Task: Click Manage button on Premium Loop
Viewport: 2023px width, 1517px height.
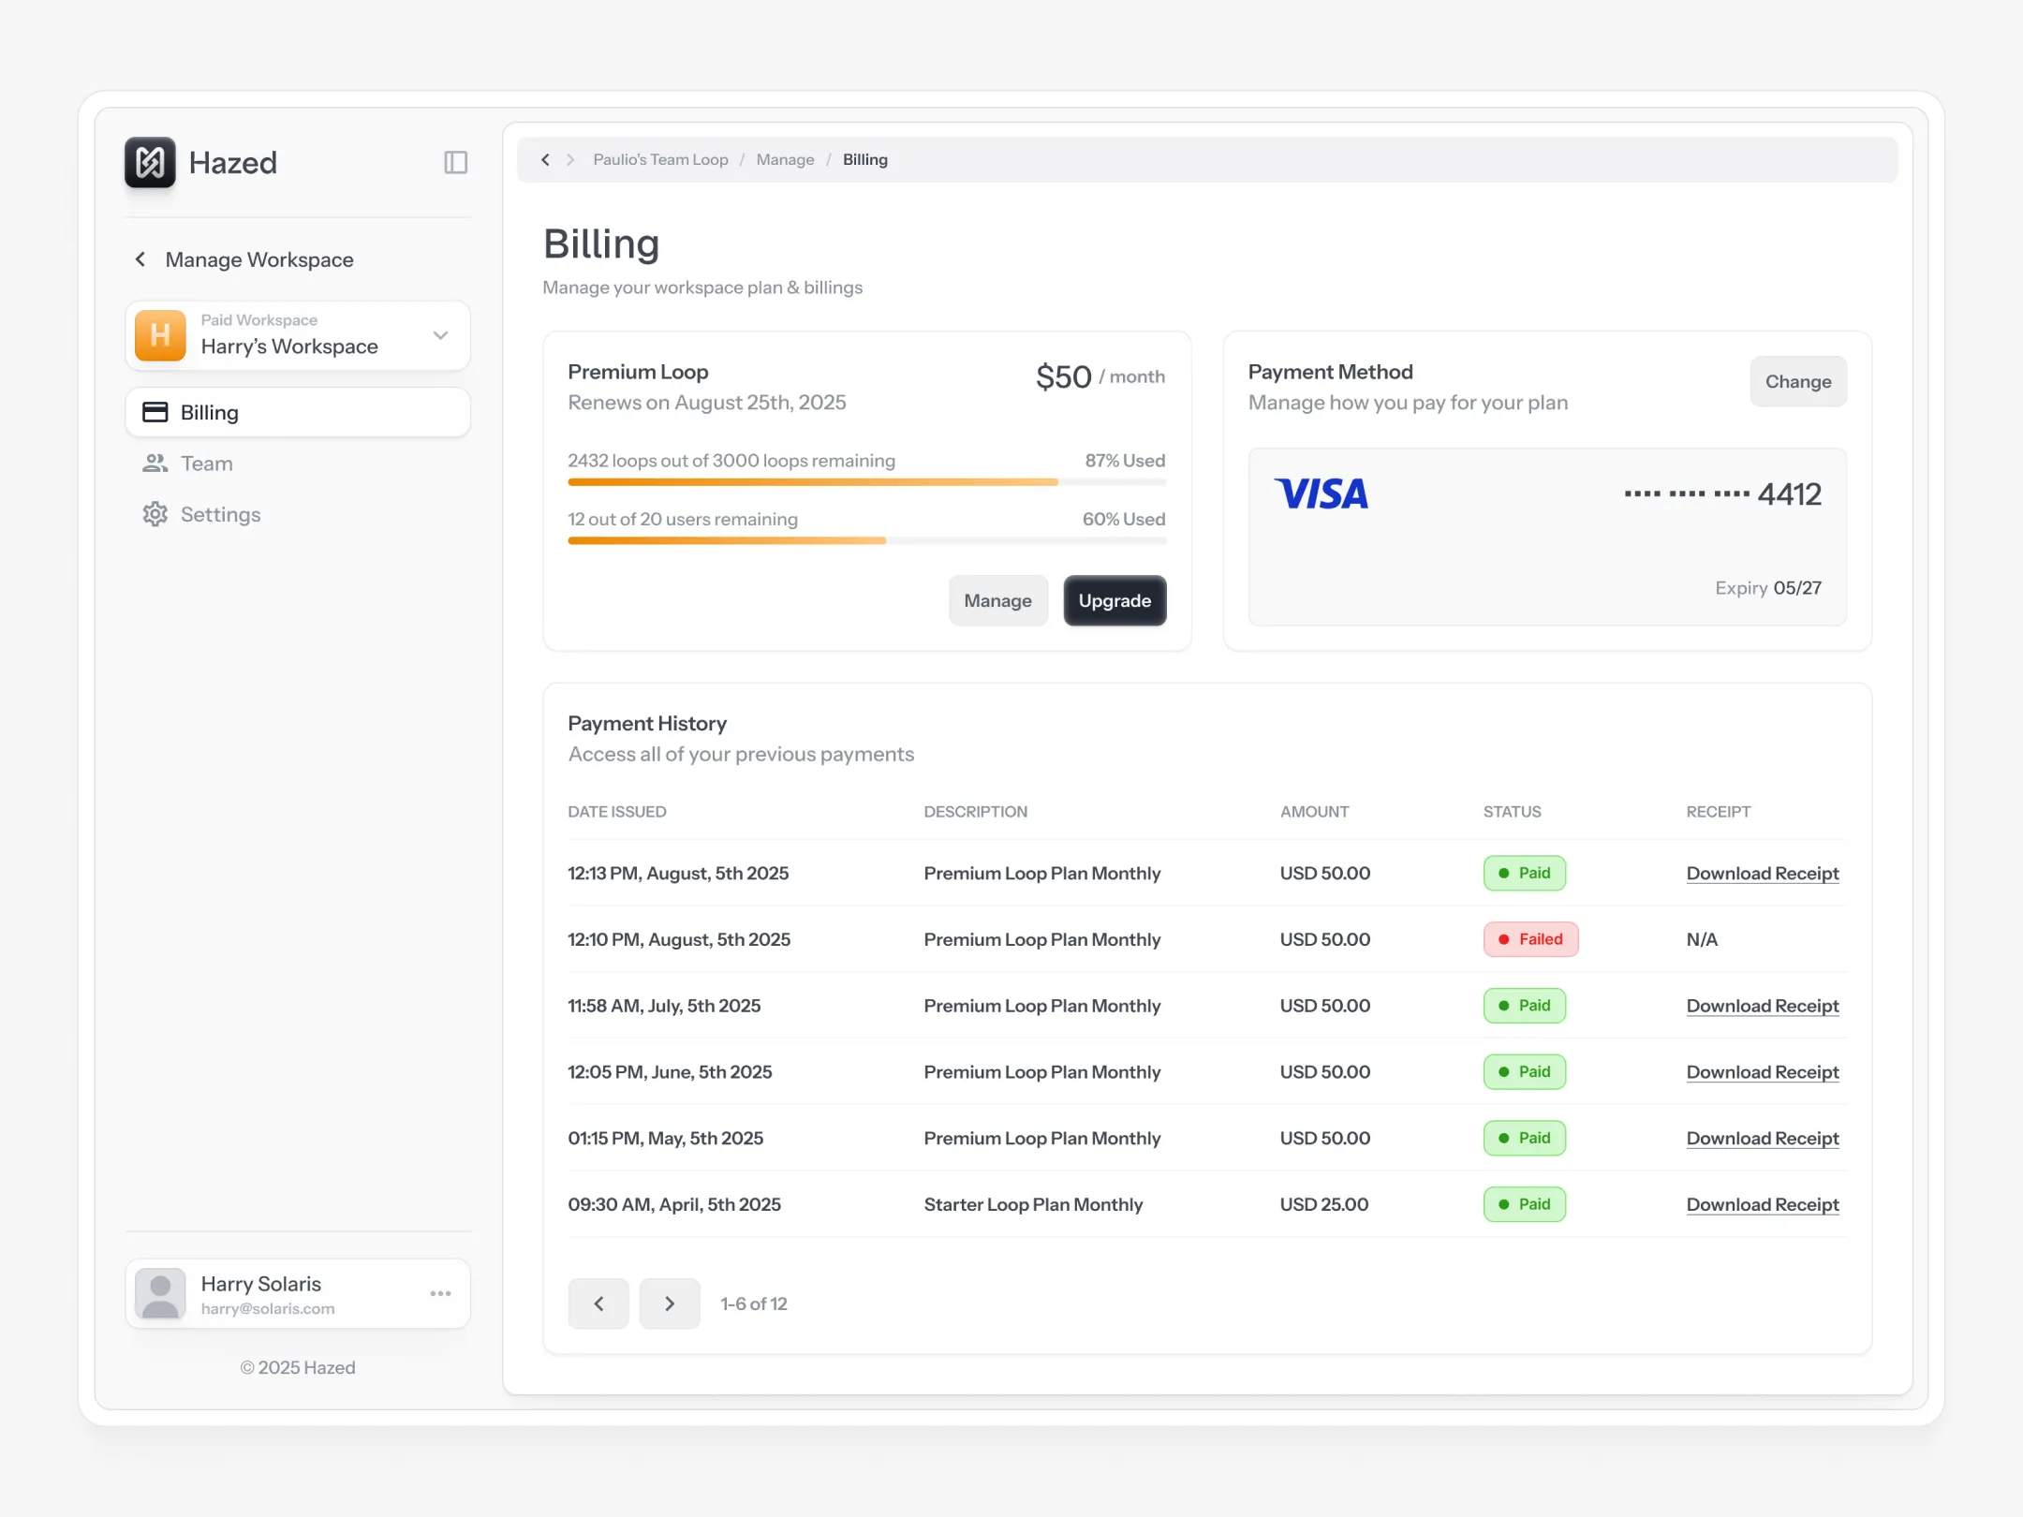Action: point(997,600)
